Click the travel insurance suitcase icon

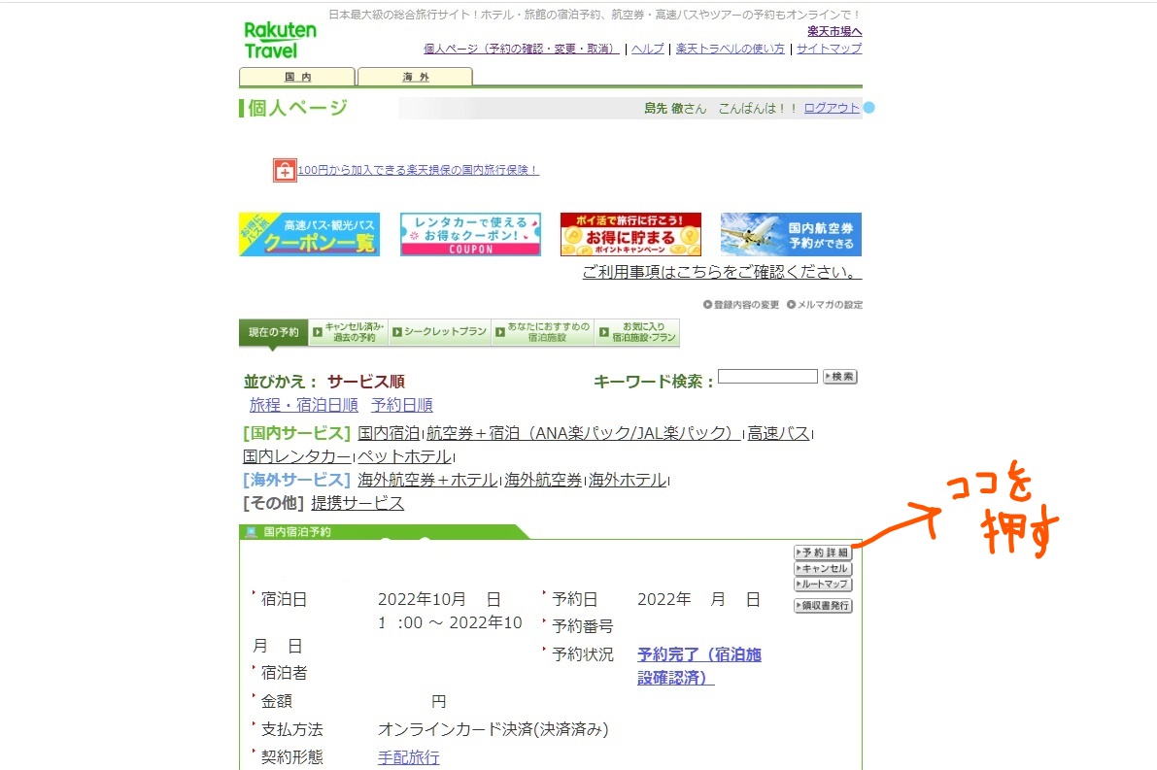[284, 169]
